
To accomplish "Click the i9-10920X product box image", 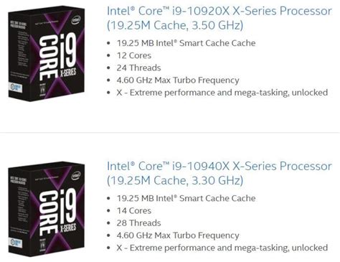I will click(x=47, y=54).
